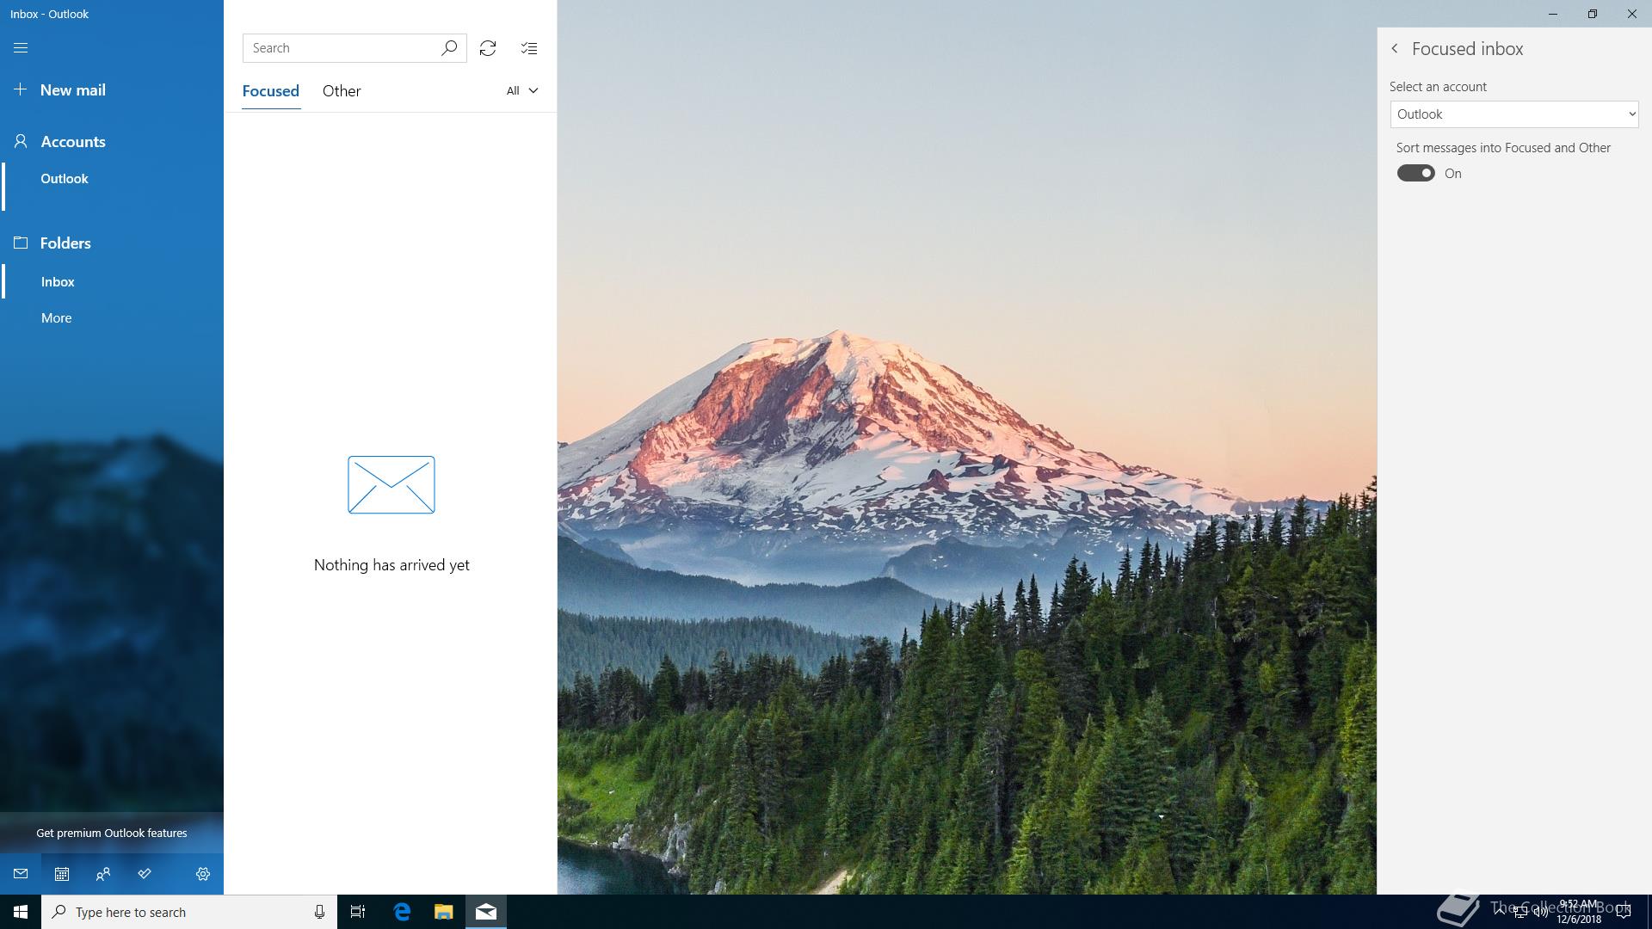Open the To-Do checkmark icon
1652x929 pixels.
[x=145, y=874]
